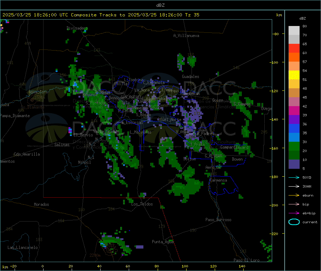
Task: Pick the magenta 39–42 dBZ swatch
Action: pos(294,110)
